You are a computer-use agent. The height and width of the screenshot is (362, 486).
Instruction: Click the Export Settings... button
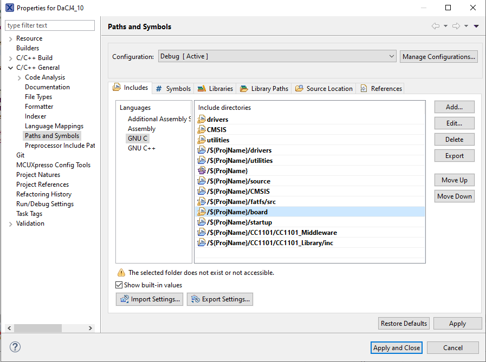[x=220, y=299]
